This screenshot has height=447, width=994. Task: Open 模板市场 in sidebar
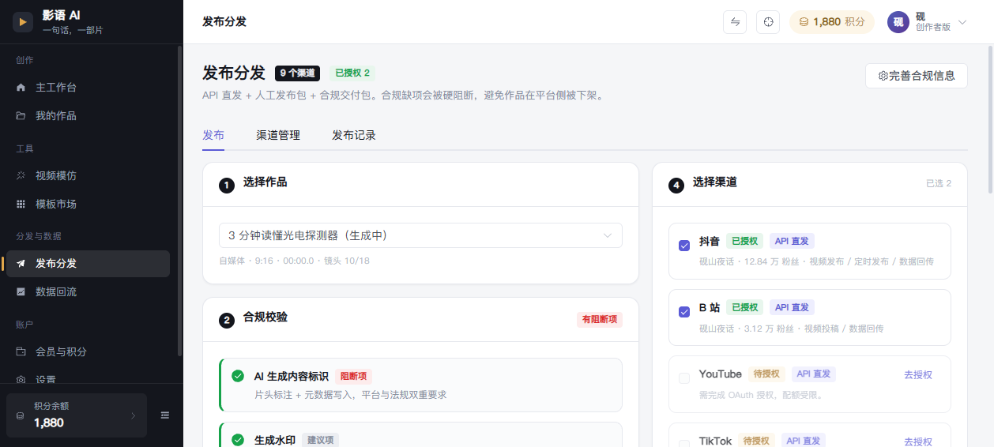(88, 204)
